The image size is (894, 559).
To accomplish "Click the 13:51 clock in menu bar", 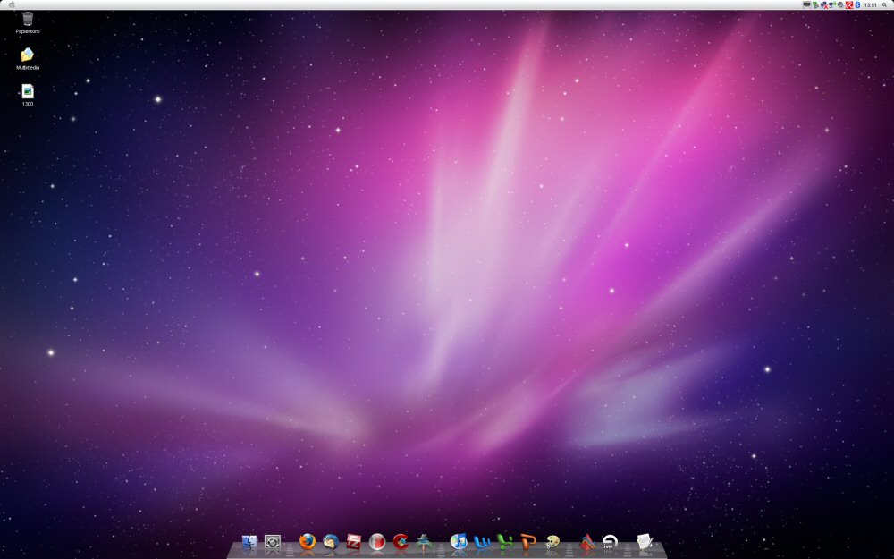I will click(871, 4).
